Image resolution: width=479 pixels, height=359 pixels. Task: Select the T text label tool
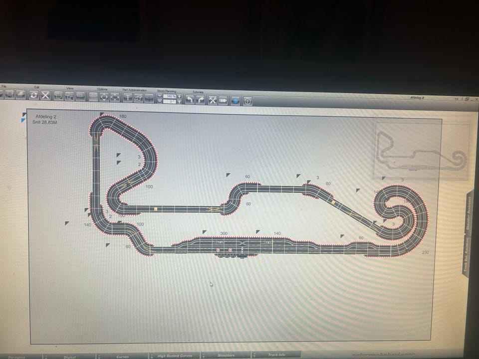point(128,98)
